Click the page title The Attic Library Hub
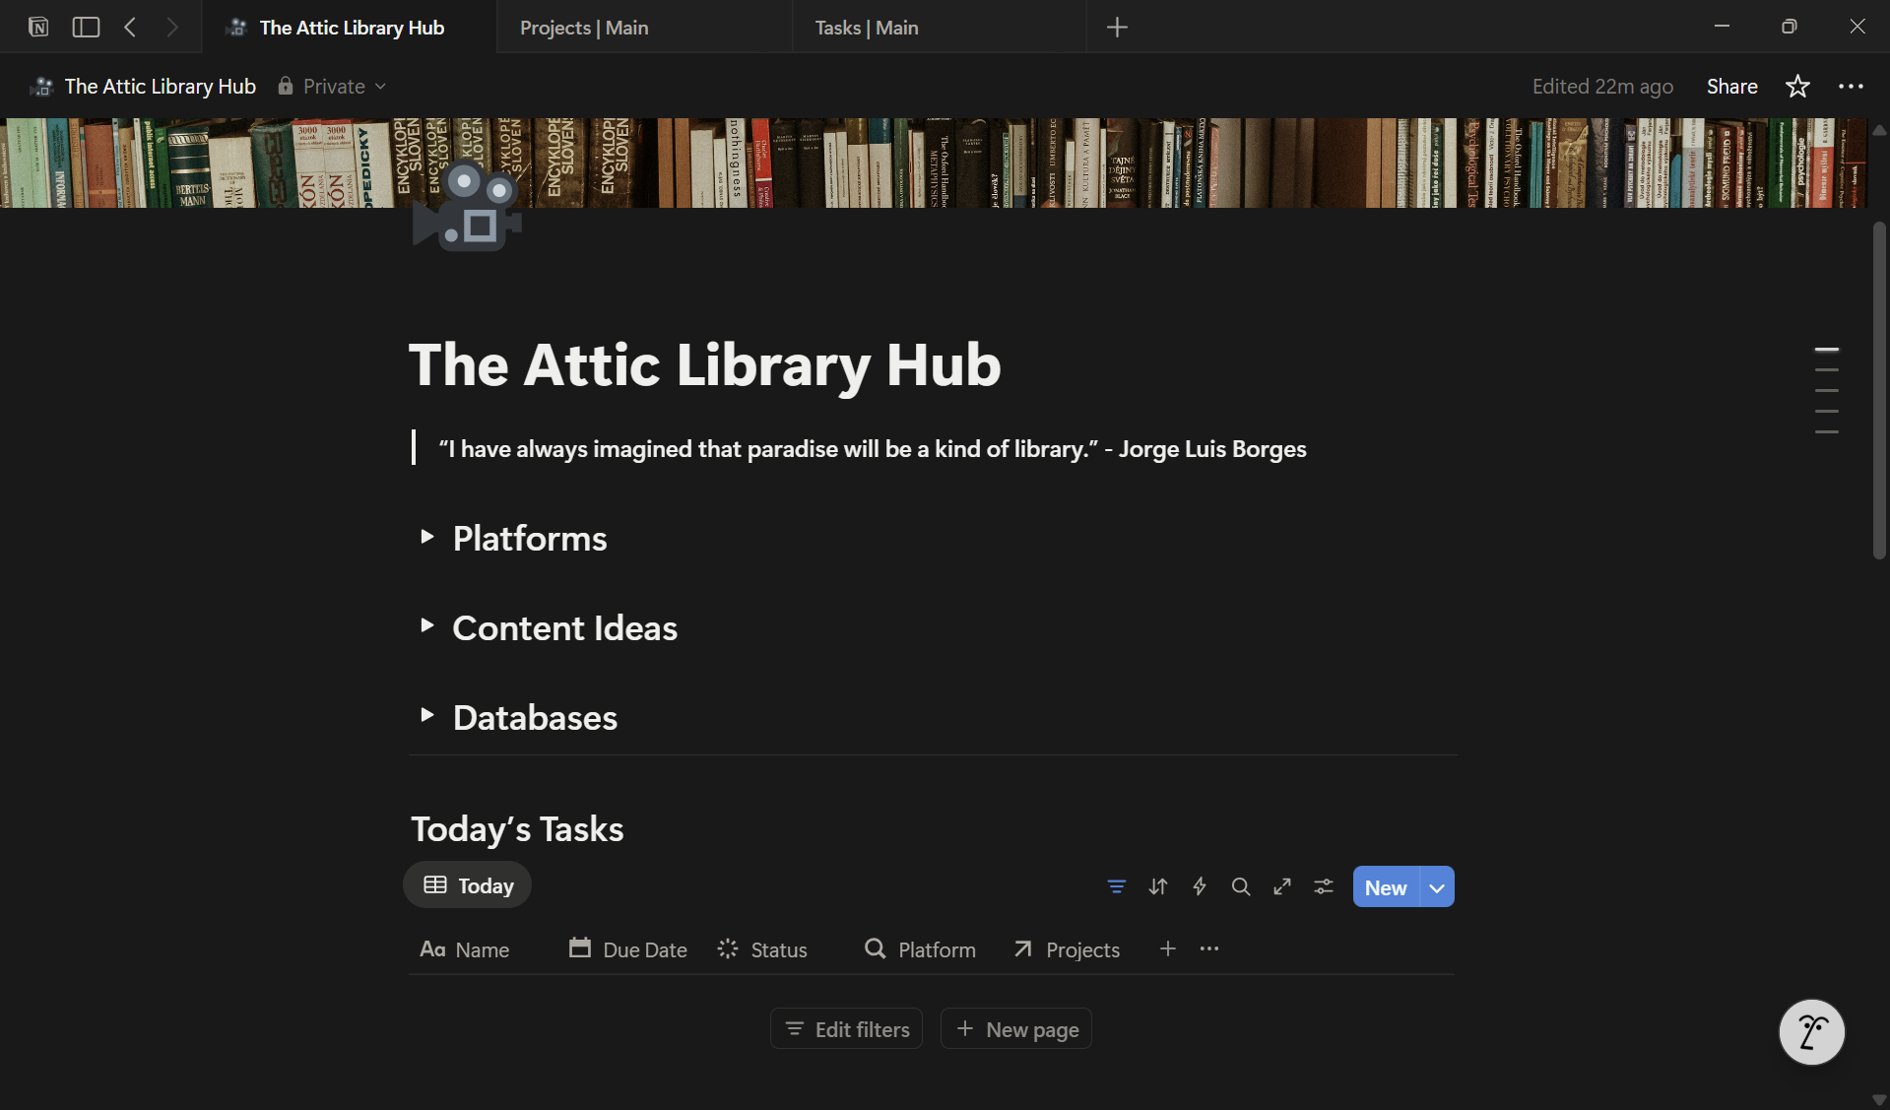This screenshot has width=1890, height=1110. pos(705,364)
